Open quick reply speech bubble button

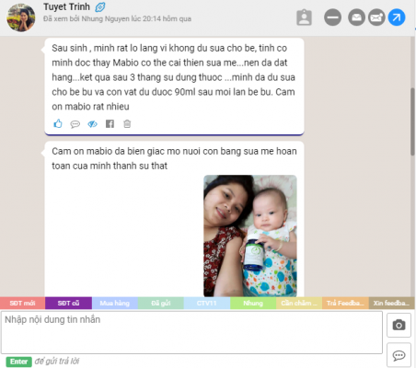click(399, 355)
